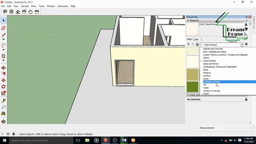Expand the Line tool flyout arrow

[x=4, y=39]
